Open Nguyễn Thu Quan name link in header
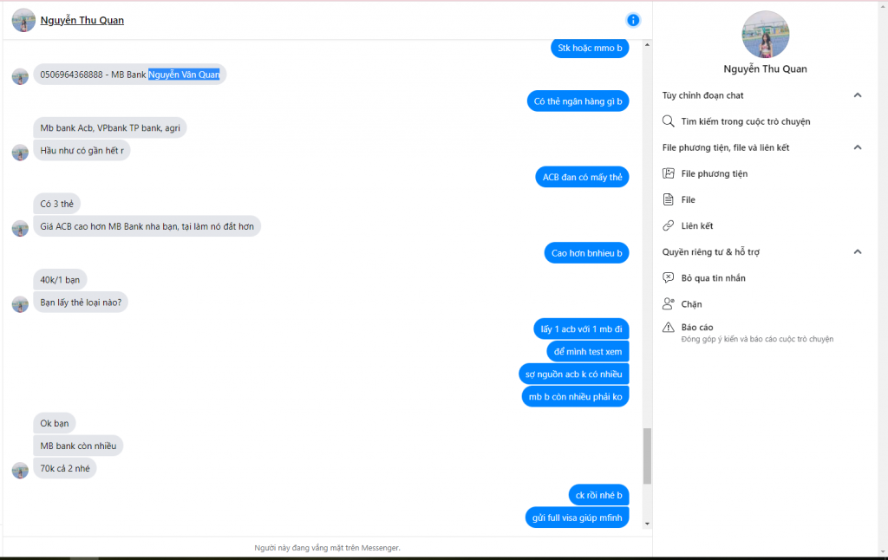This screenshot has height=560, width=888. [x=82, y=21]
